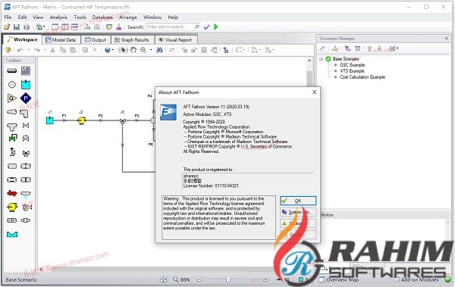The width and height of the screenshot is (455, 287).
Task: Click the Delete X icon in the Workspace toolbar
Action: point(95,50)
